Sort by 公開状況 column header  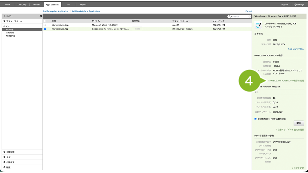136,21
